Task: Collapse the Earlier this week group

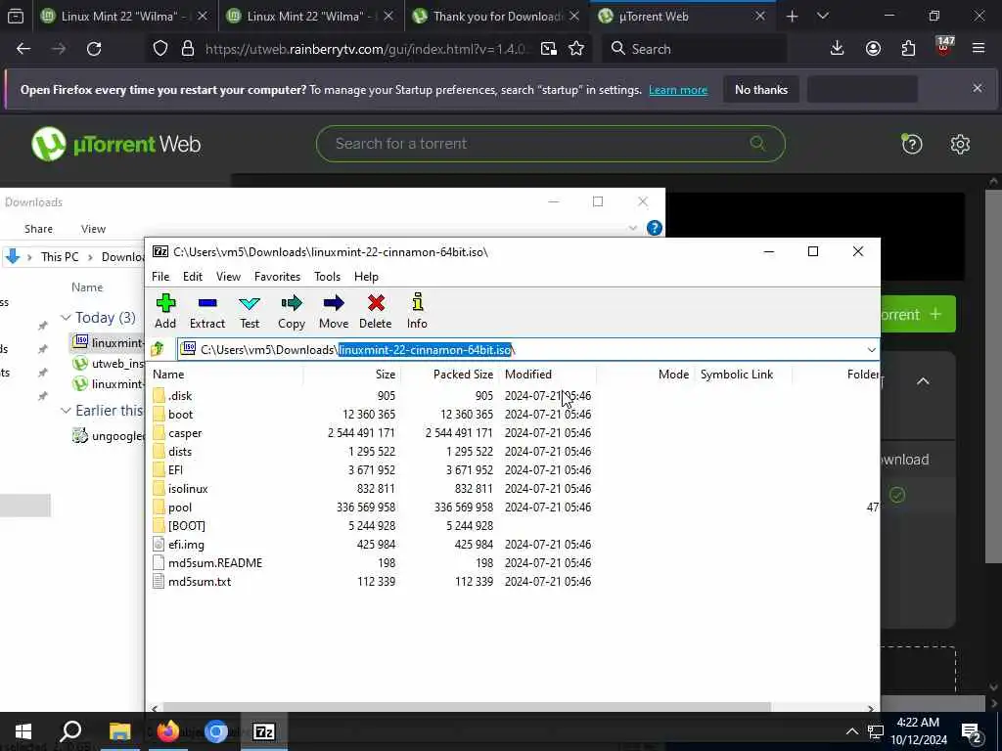Action: 66,410
